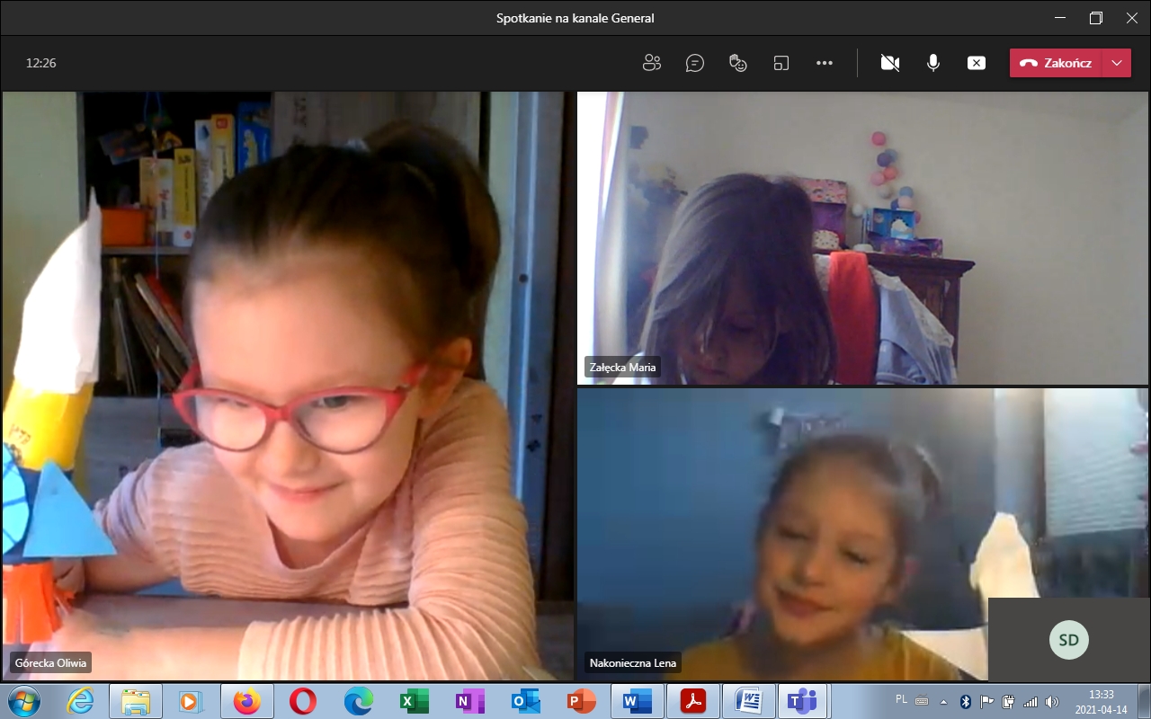The height and width of the screenshot is (719, 1151).
Task: Click the Załęcka Maria name label
Action: tap(622, 367)
